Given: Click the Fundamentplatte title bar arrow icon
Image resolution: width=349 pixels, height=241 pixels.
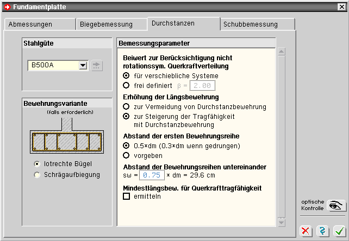Looking at the screenshot, I should pos(7,6).
